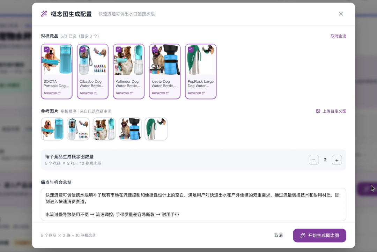The height and width of the screenshot is (252, 377).
Task: Click the title text Cibaabo Dog Water Bottle…
Action: (x=92, y=84)
